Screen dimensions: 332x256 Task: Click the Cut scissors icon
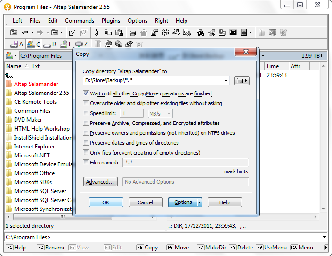(x=97, y=32)
